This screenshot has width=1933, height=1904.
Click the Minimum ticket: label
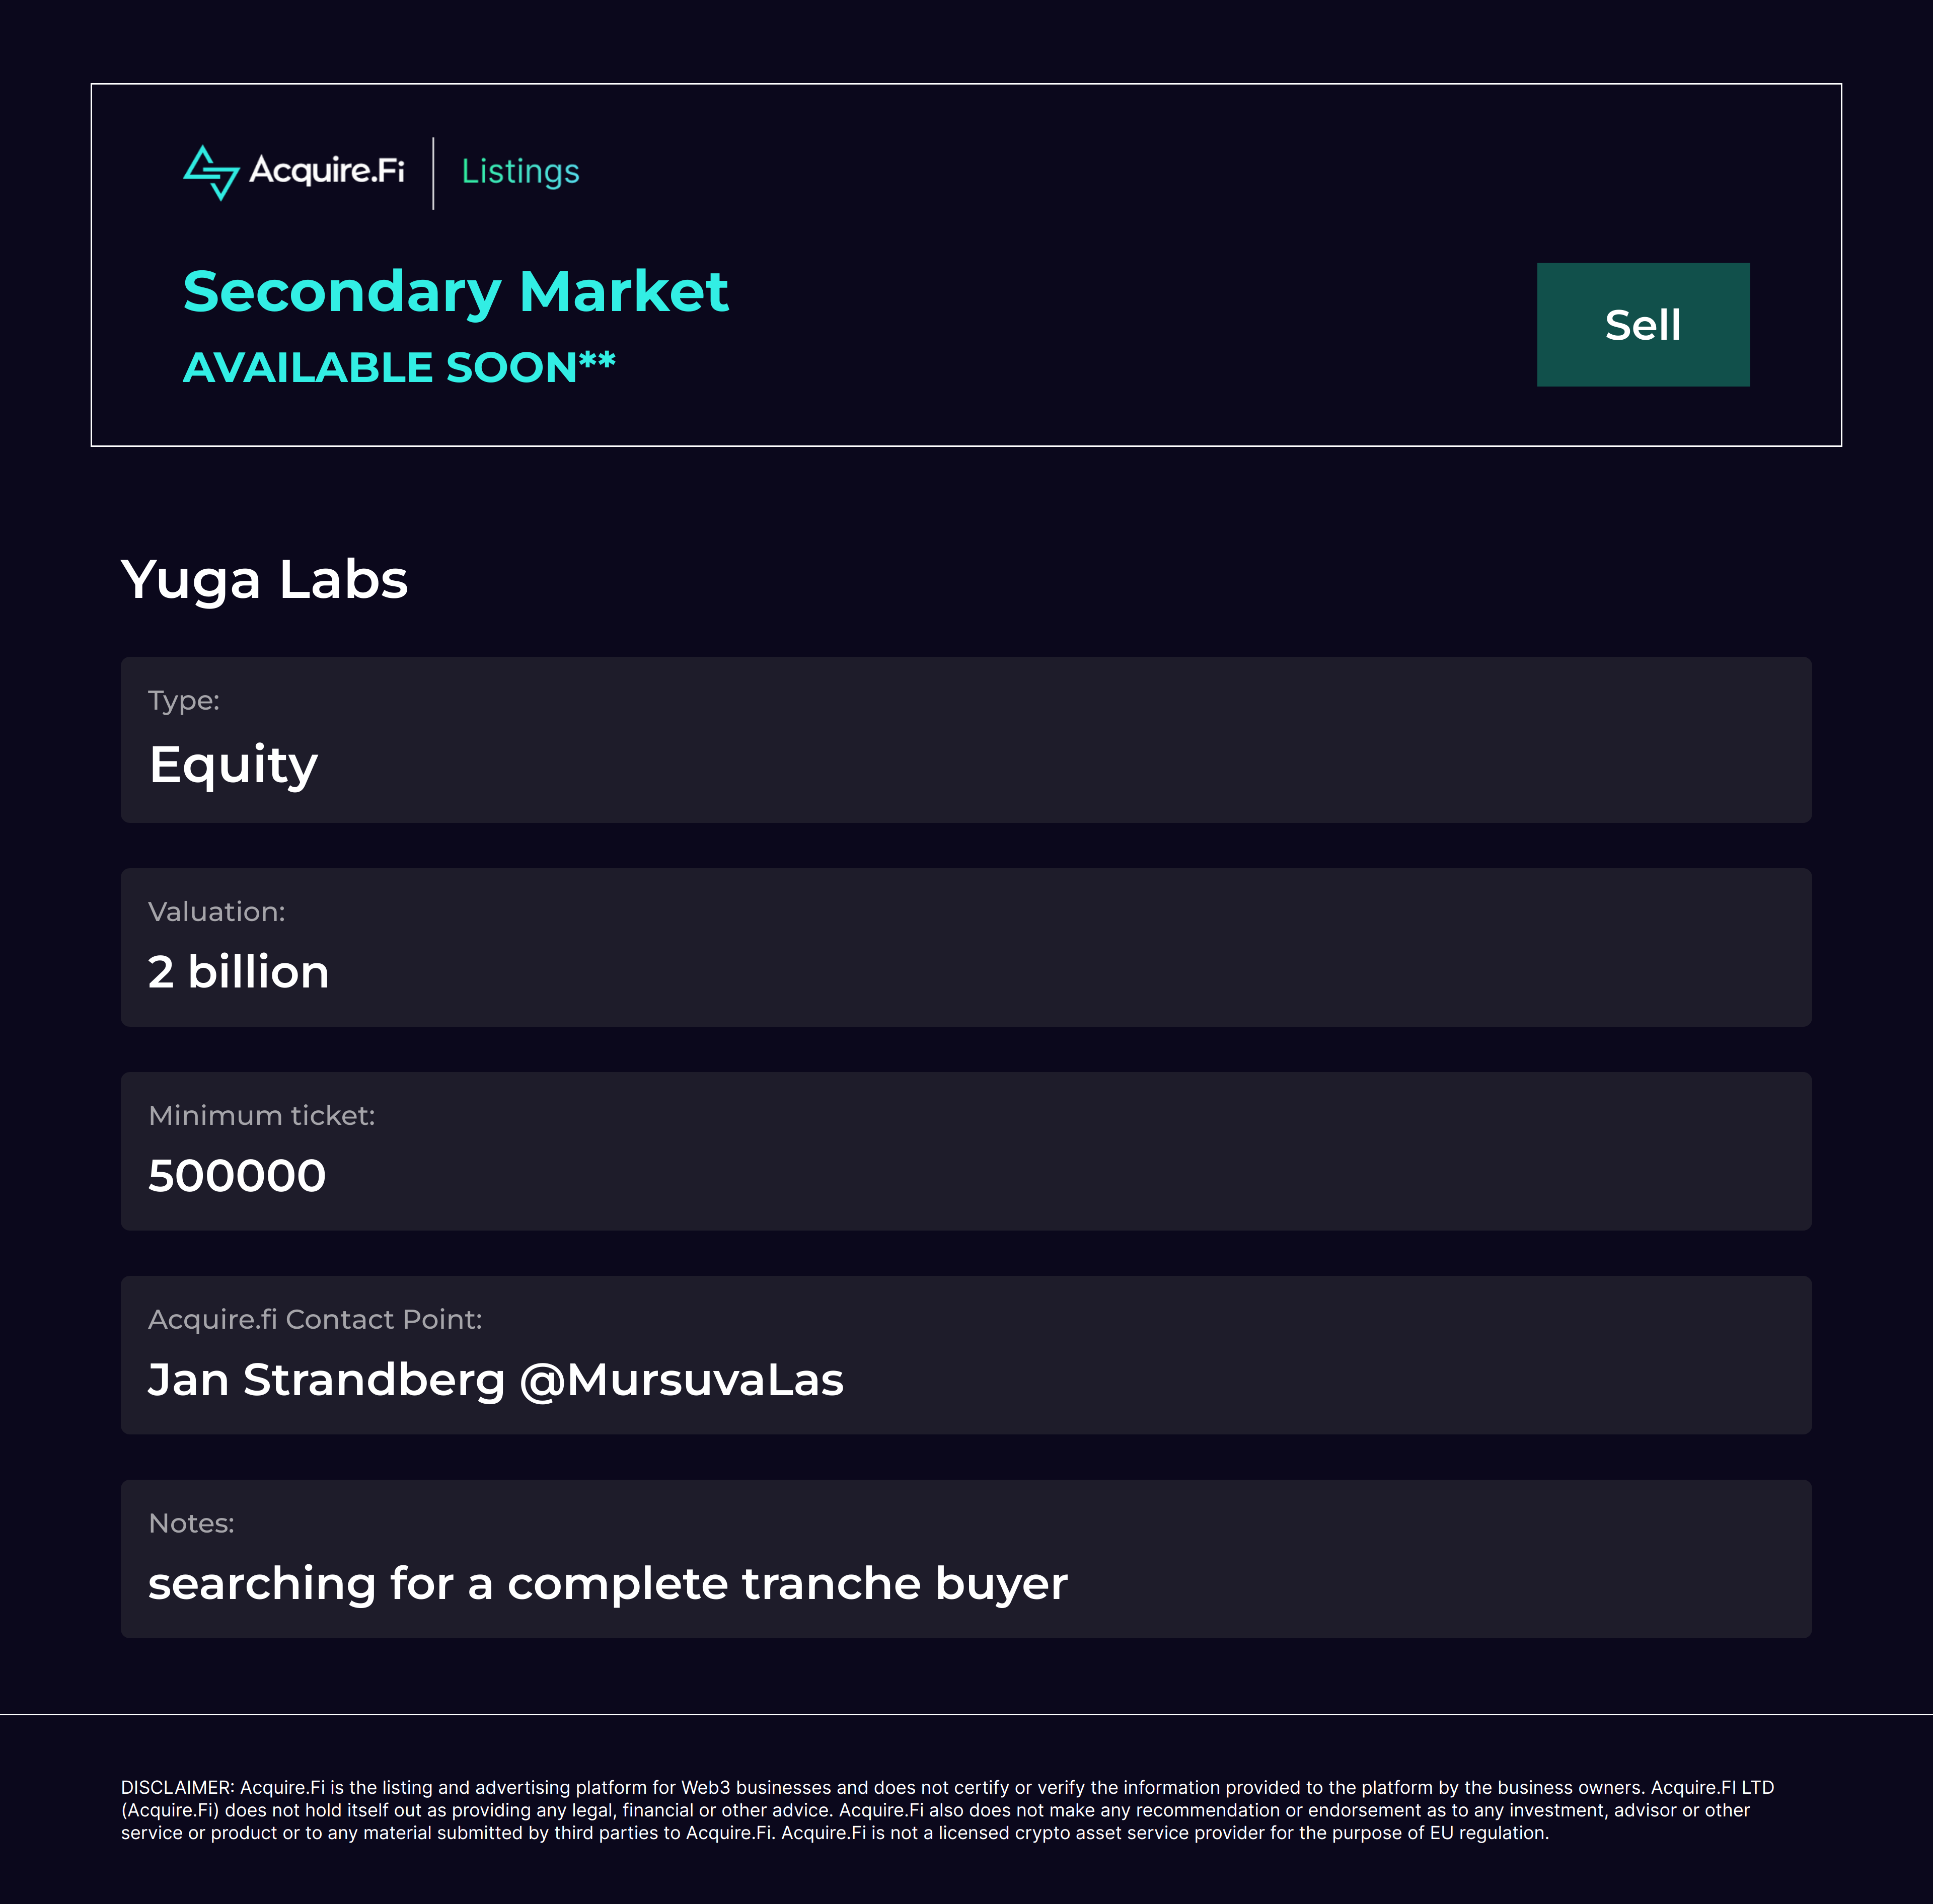pos(262,1116)
